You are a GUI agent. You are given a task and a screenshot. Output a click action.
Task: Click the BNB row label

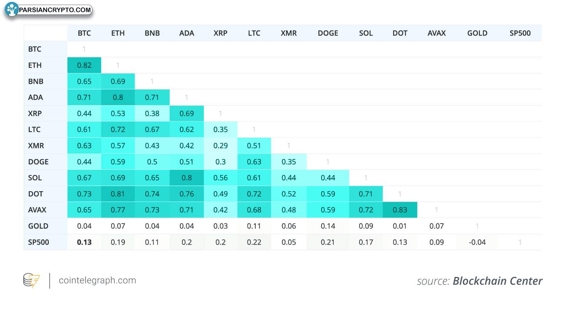[46, 81]
